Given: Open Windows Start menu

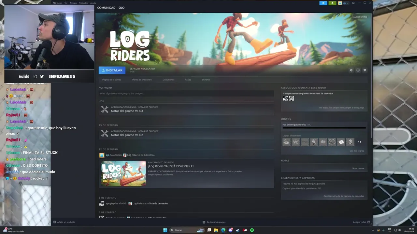Looking at the screenshot, I should click(165, 230).
